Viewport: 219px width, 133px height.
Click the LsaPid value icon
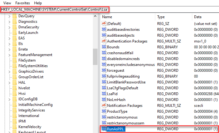[x=104, y=94]
